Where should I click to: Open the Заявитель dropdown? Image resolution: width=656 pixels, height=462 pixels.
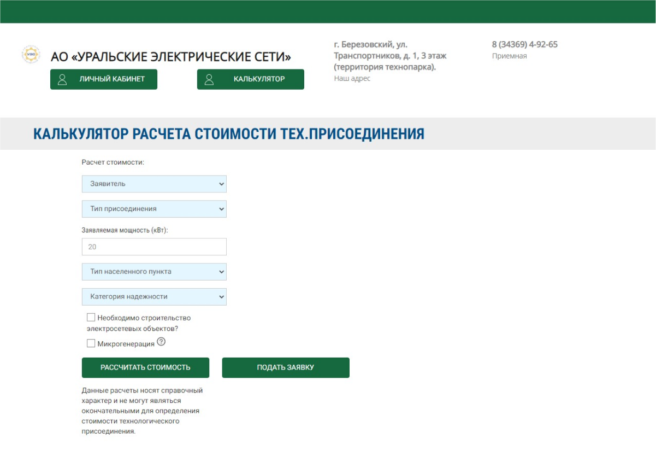click(154, 184)
